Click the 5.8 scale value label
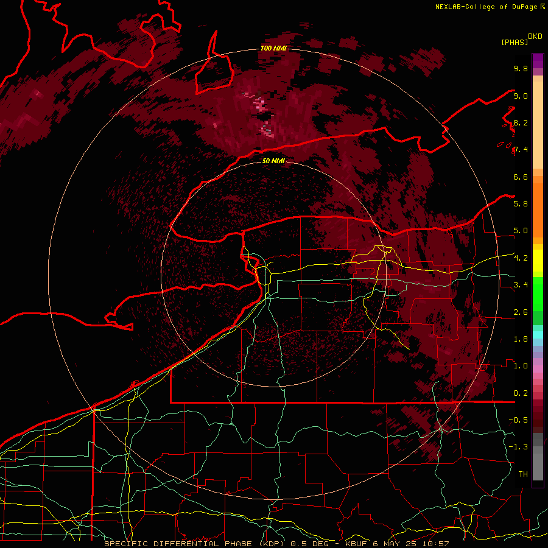Image resolution: width=548 pixels, height=548 pixels. tap(521, 204)
